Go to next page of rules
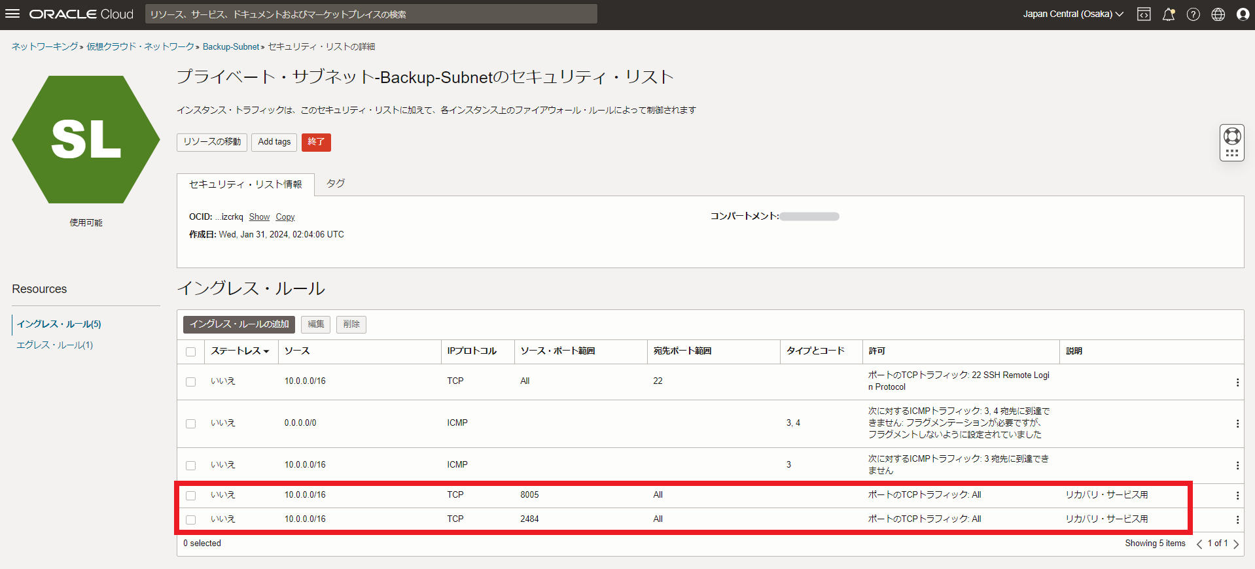Image resolution: width=1255 pixels, height=569 pixels. click(1236, 544)
